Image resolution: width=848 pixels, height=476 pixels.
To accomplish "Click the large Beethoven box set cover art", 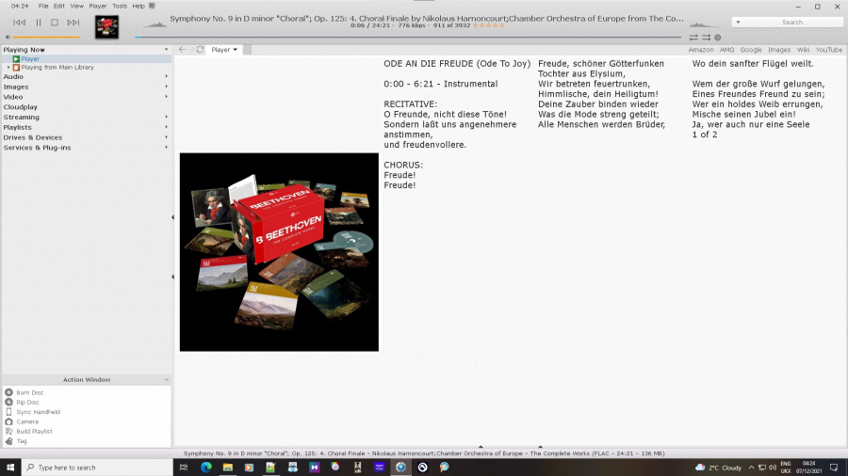I will [x=279, y=252].
